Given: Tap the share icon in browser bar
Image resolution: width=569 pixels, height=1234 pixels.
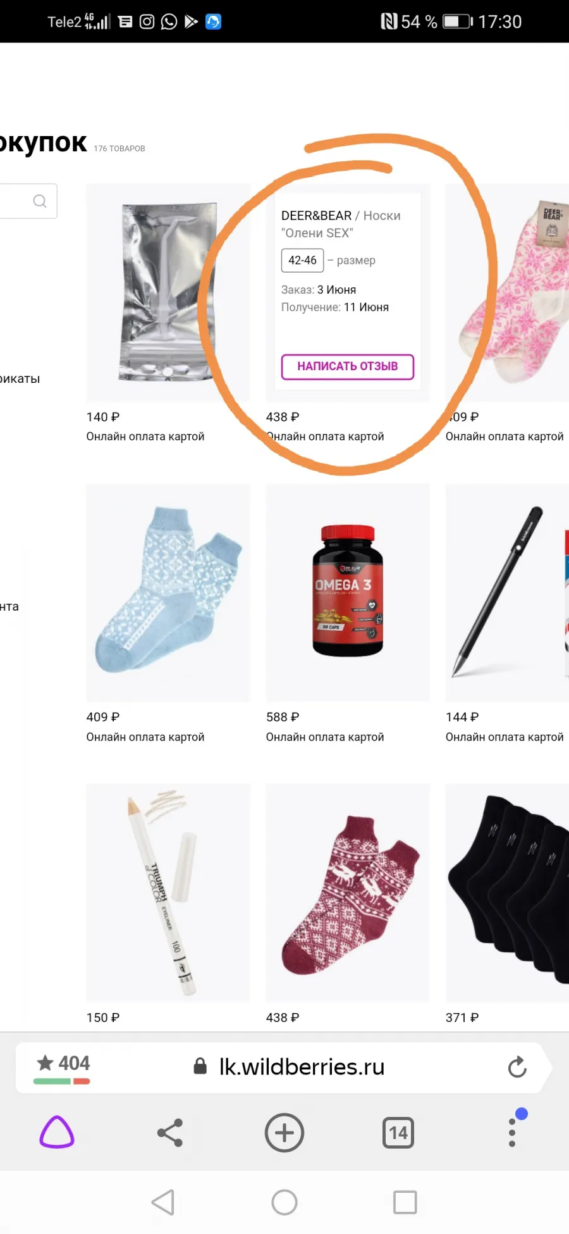Looking at the screenshot, I should (170, 1133).
